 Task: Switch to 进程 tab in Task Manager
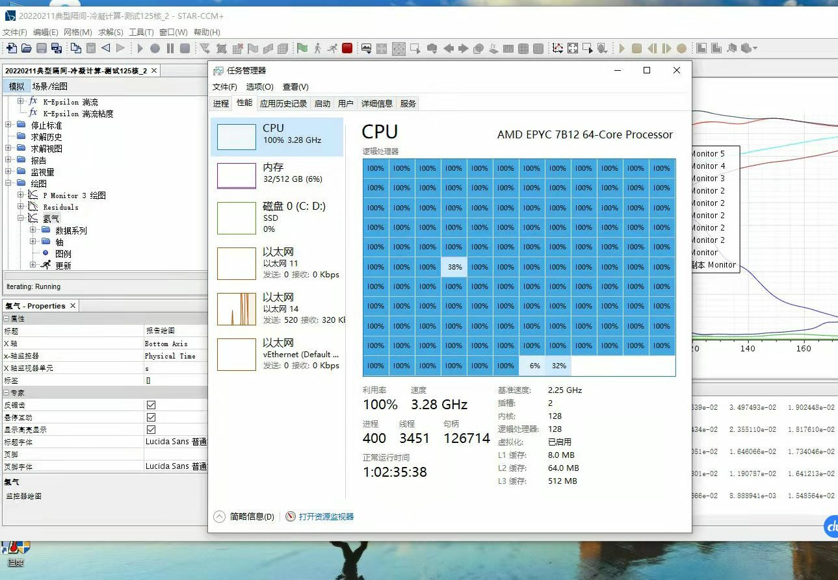point(221,103)
